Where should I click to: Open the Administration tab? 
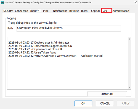pos(121,11)
